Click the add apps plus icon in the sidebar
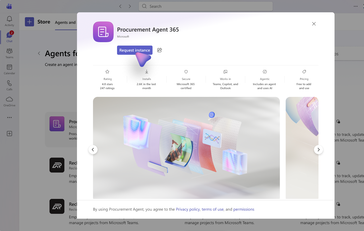Image resolution: width=364 pixels, height=231 pixels. (x=9, y=134)
